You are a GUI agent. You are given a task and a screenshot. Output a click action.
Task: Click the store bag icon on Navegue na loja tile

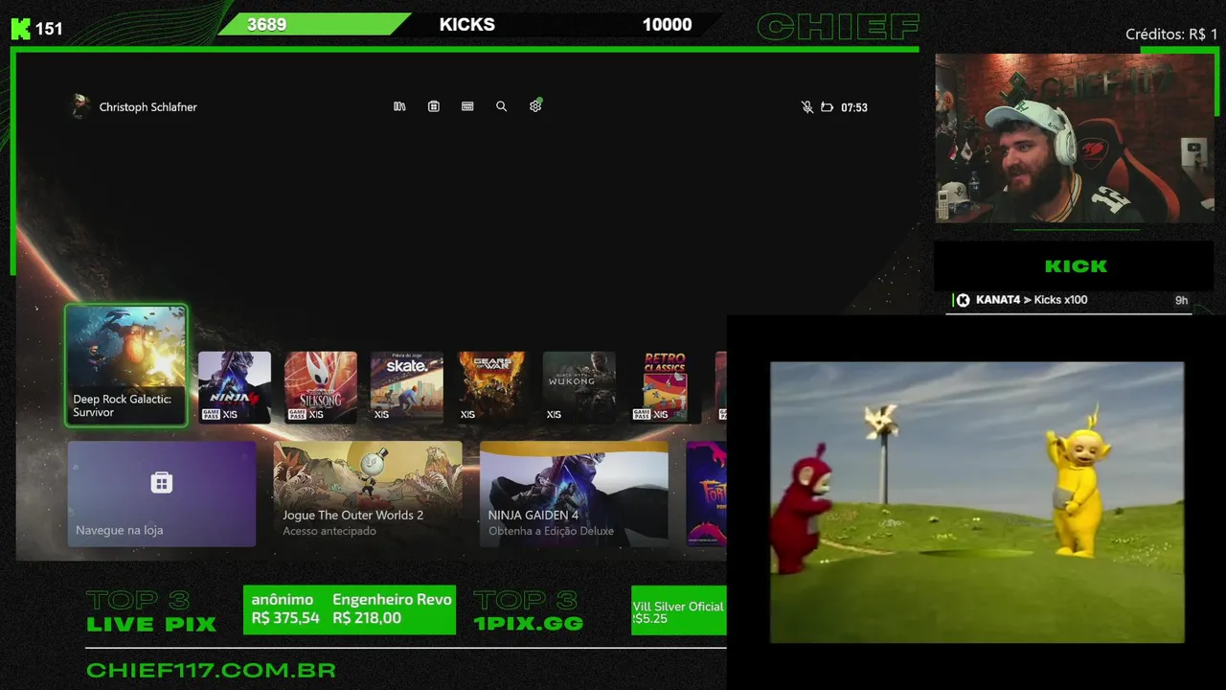pyautogui.click(x=162, y=482)
